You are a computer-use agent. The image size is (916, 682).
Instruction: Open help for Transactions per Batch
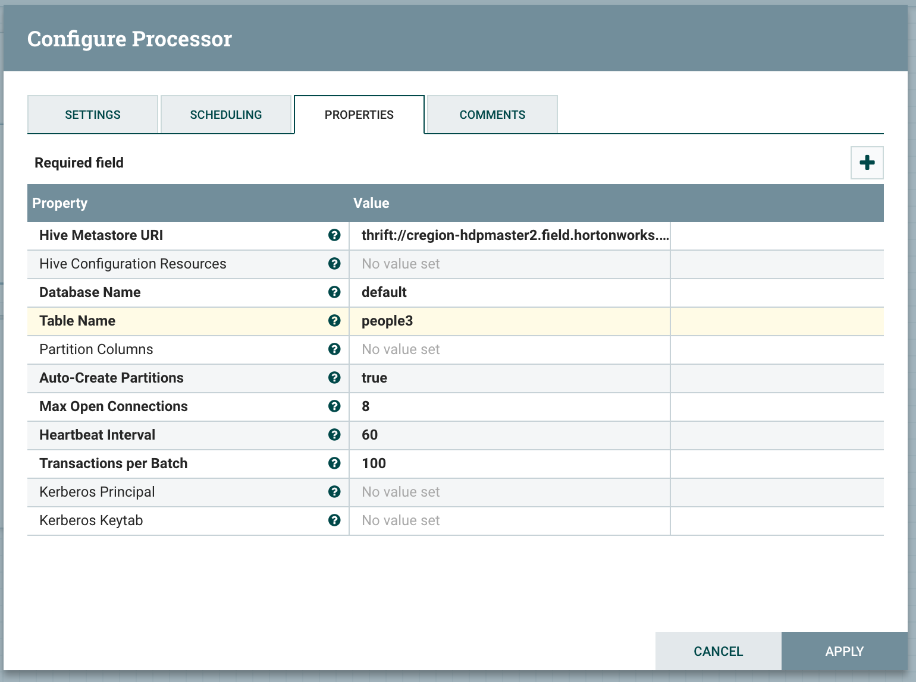(334, 463)
